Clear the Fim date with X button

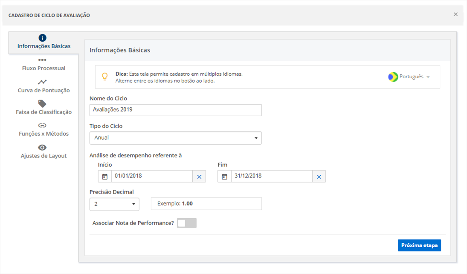319,177
